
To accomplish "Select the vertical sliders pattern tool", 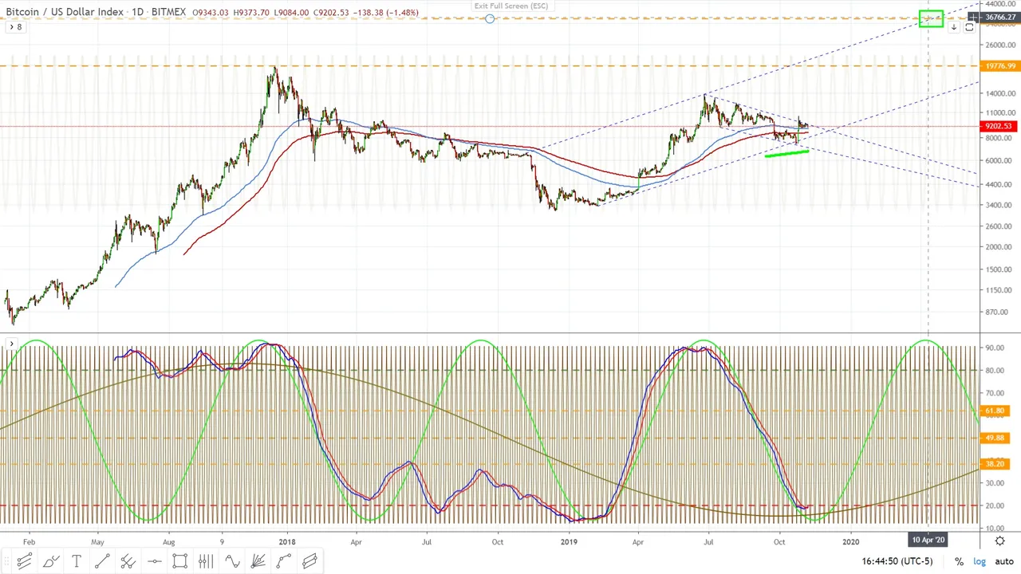I will (x=206, y=561).
